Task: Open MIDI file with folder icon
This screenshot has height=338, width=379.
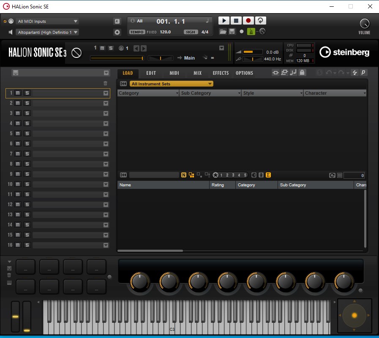Action: click(x=223, y=31)
